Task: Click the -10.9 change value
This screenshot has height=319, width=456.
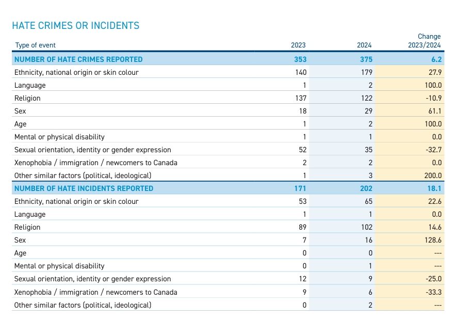Action: coord(434,98)
